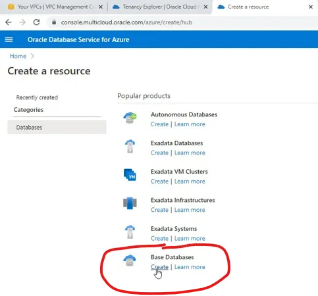Click the Autonomous Databases heading
Viewport: 318px width, 296px height.
(x=184, y=114)
